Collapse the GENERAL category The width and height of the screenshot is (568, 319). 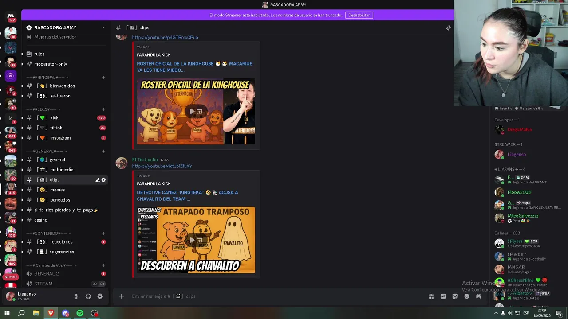coord(46,151)
